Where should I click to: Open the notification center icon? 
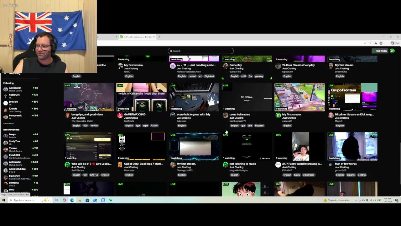(397, 200)
